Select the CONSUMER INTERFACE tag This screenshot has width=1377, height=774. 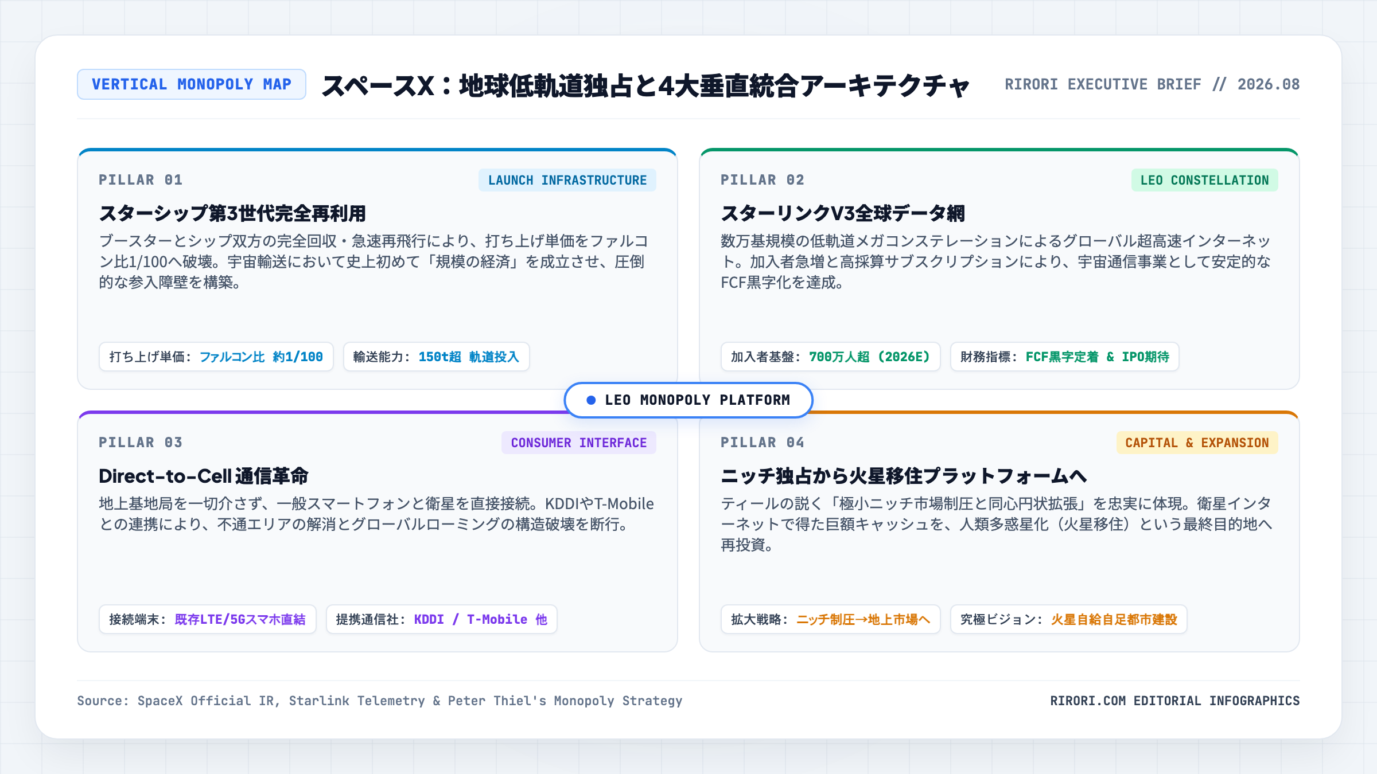click(579, 443)
